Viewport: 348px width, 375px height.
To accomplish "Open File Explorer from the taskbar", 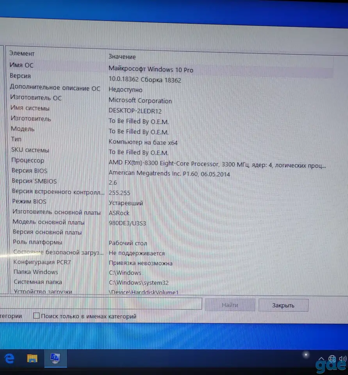I will point(32,359).
